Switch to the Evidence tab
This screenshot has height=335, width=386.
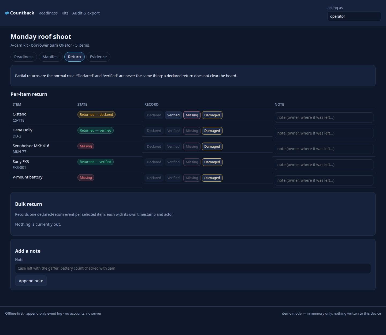98,57
